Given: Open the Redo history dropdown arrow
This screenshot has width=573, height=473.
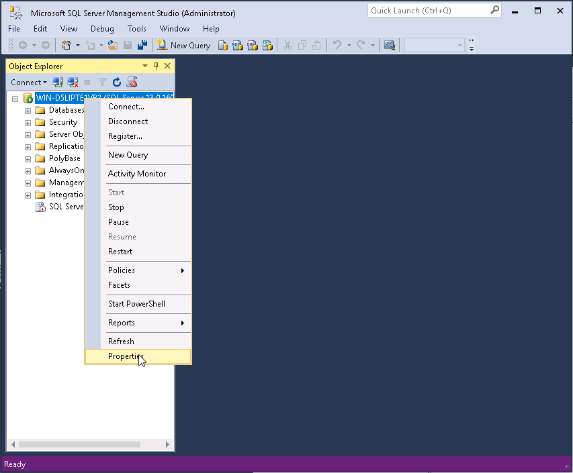Looking at the screenshot, I should coord(373,45).
